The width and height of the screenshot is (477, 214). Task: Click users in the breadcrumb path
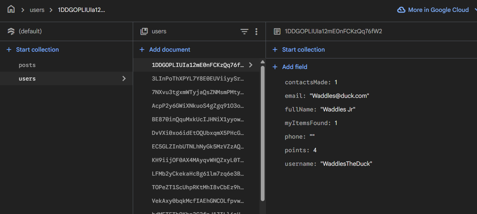pyautogui.click(x=37, y=10)
